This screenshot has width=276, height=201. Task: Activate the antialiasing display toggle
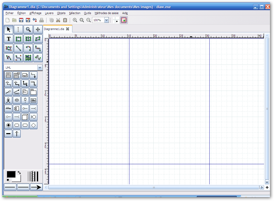coord(124,20)
